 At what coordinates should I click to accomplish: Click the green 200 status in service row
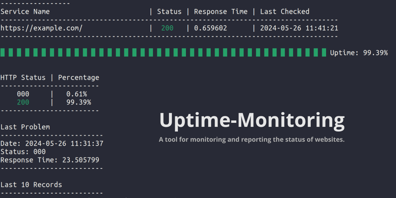click(167, 28)
